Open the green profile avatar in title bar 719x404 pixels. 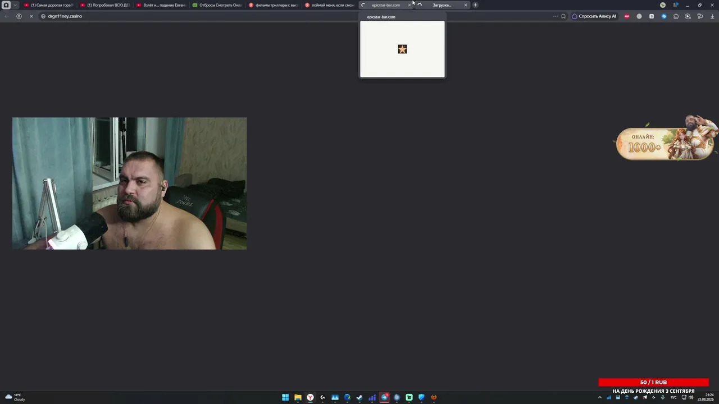point(663,5)
